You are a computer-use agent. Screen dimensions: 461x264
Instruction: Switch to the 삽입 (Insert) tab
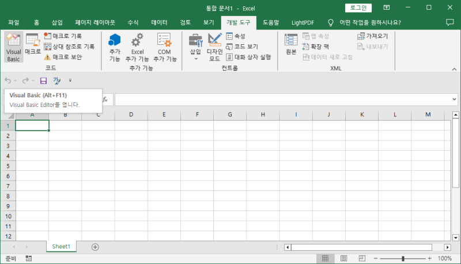tap(57, 22)
